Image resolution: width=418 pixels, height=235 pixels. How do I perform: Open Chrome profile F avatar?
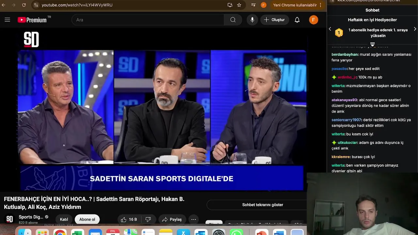264,5
